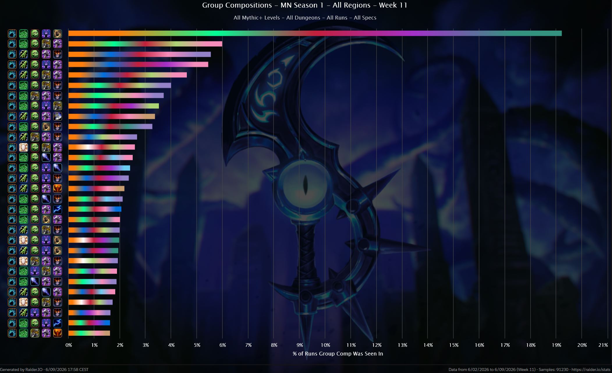
Task: Click the '4%' axis label
Action: pyautogui.click(x=171, y=345)
